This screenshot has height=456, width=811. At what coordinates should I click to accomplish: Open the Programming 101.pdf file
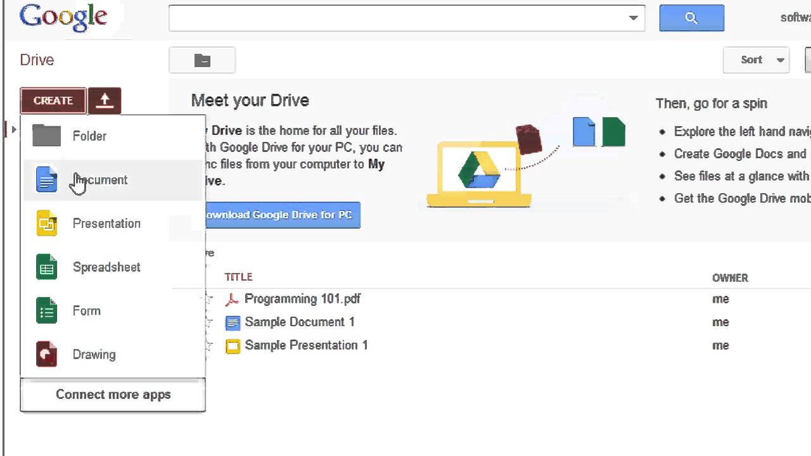pos(302,299)
